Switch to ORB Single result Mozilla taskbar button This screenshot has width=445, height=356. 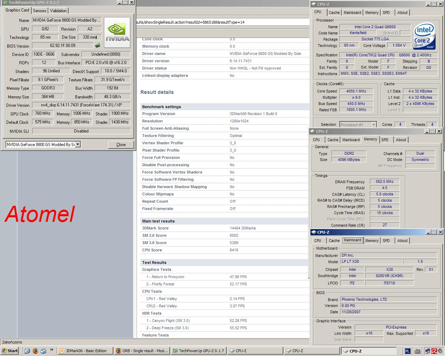point(142,351)
